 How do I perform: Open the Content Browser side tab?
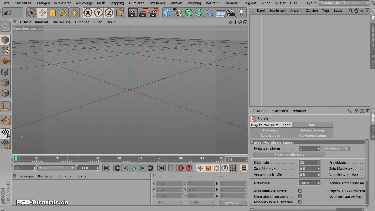click(373, 38)
